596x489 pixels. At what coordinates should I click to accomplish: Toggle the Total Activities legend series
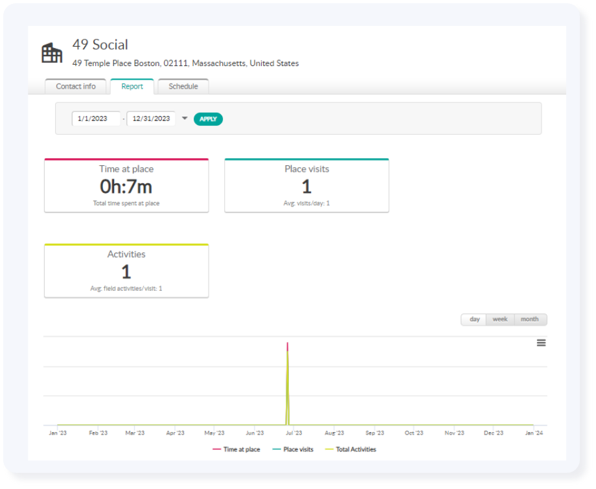[x=351, y=449]
